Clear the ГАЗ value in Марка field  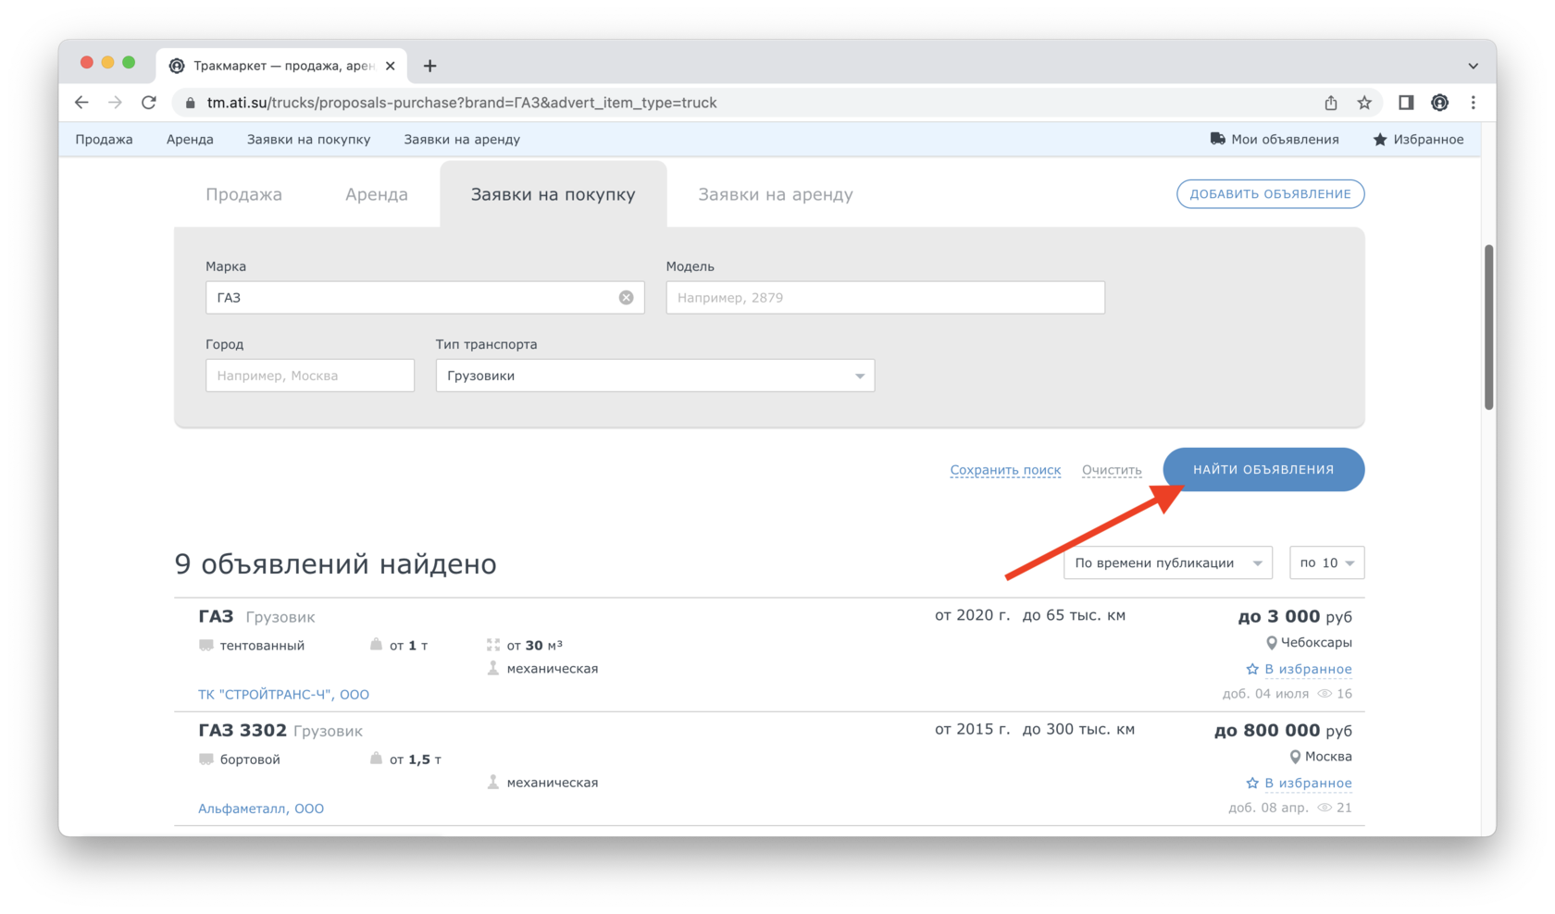[627, 298]
